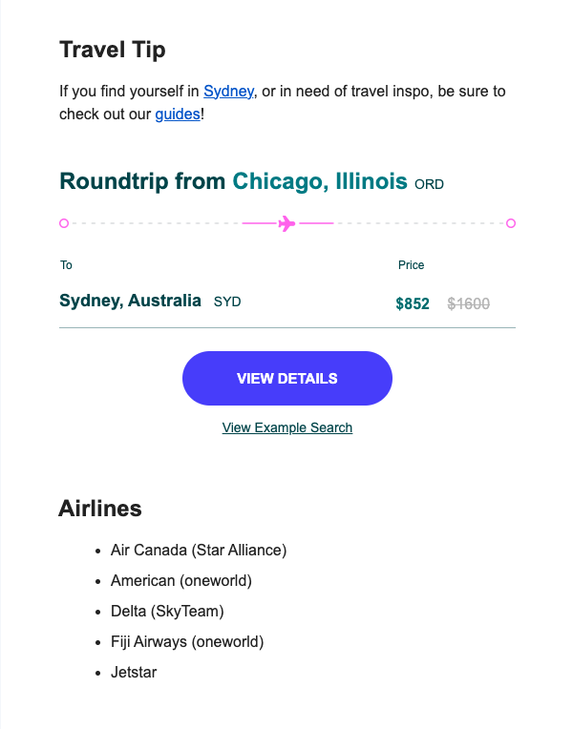Click the Travel Tip heading
This screenshot has width=573, height=729.
(x=113, y=50)
